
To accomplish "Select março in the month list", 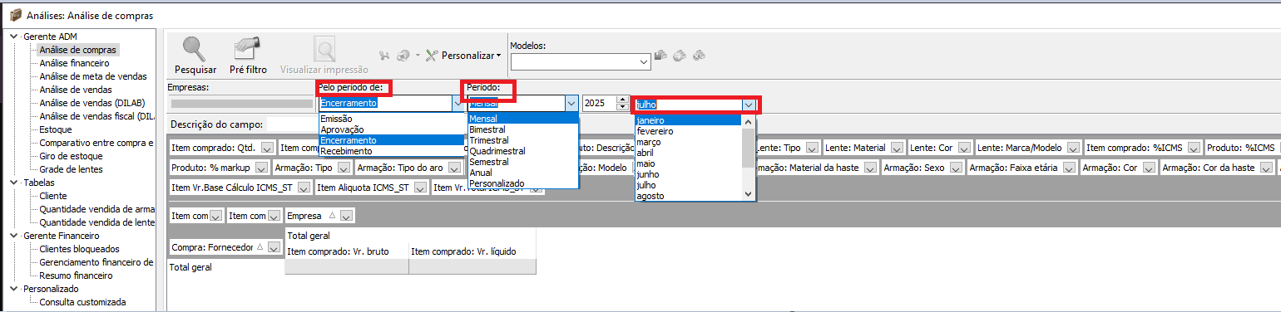I will (688, 142).
